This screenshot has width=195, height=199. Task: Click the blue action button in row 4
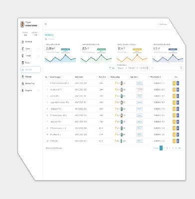click(x=178, y=102)
